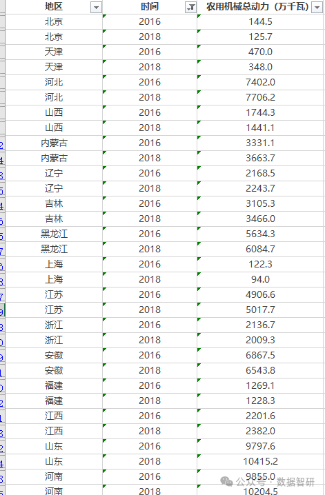Select the cell with value 122.3
Viewport: 325px width, 495px height.
(260, 264)
